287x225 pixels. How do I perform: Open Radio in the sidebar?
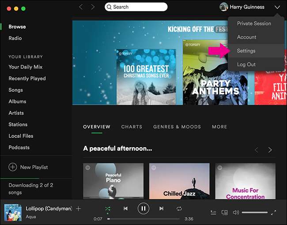coord(15,38)
